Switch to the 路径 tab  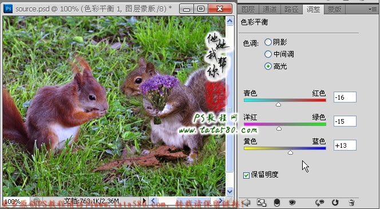tap(291, 10)
